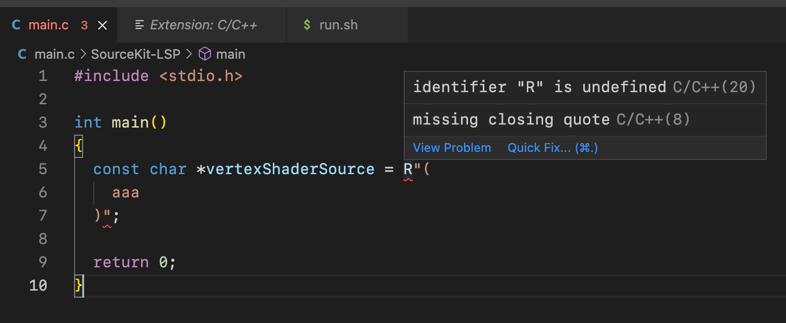Screen dimensions: 786x323
Task: Click the main function name on line 3
Action: (x=130, y=123)
